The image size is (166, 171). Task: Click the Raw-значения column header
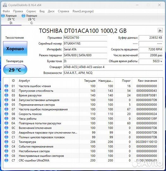coord(145,81)
